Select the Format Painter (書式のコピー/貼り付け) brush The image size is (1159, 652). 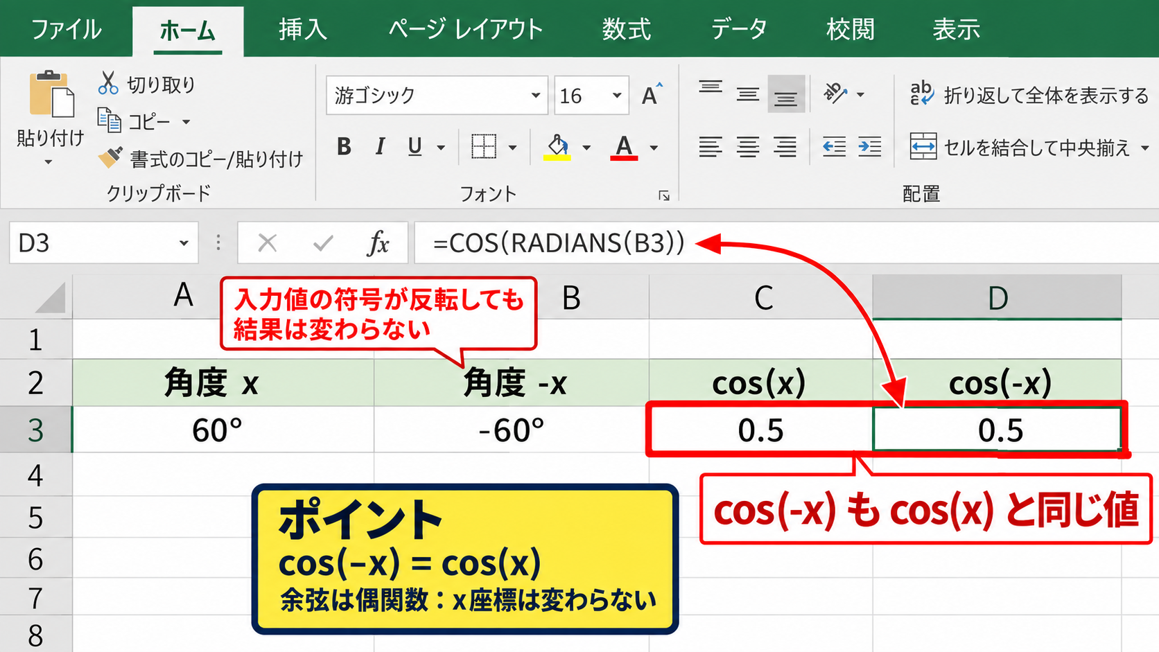coord(110,157)
